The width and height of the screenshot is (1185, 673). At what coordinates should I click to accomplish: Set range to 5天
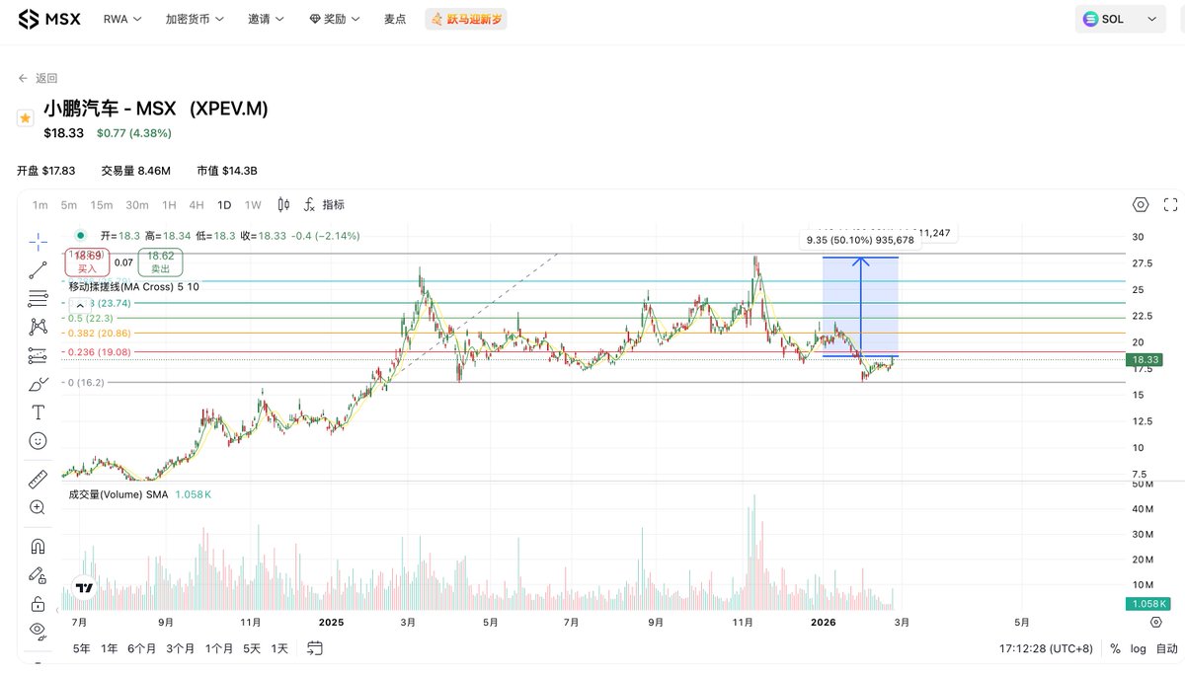coord(252,648)
